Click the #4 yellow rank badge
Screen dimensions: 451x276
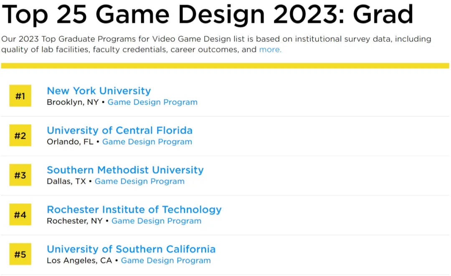coord(20,215)
